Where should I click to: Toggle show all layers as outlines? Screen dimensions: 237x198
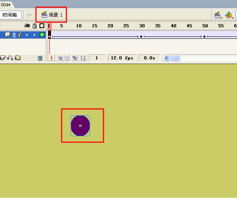click(x=42, y=26)
